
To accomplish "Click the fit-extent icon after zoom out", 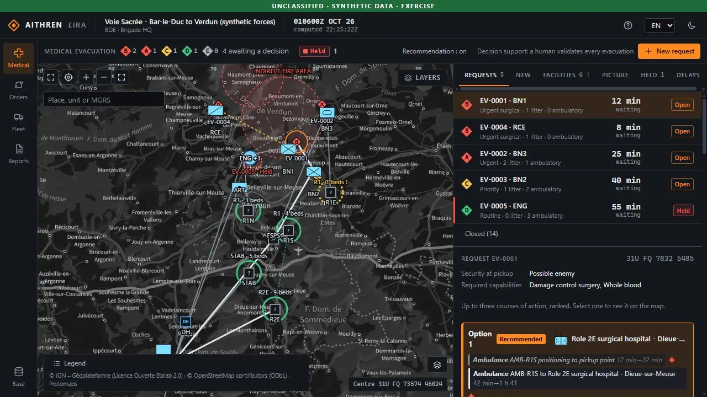I will tap(122, 77).
